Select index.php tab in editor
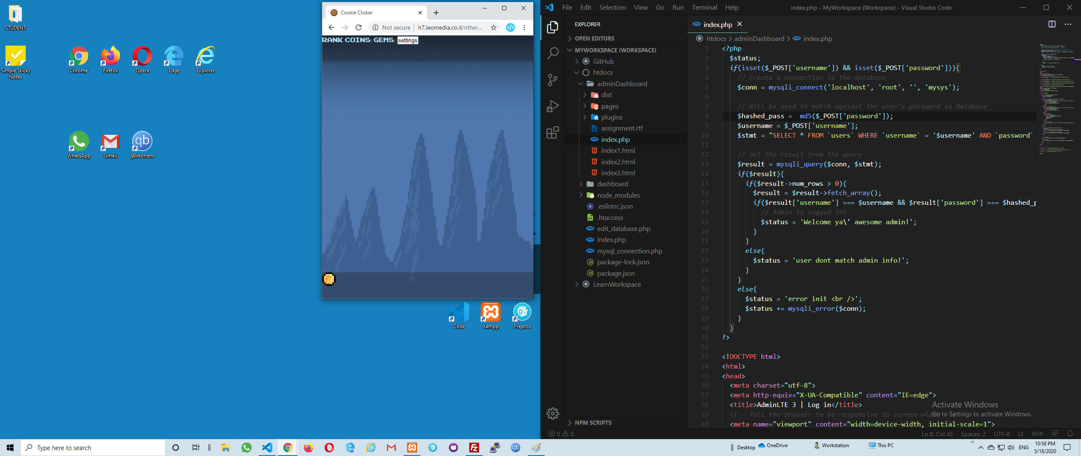 [x=717, y=25]
